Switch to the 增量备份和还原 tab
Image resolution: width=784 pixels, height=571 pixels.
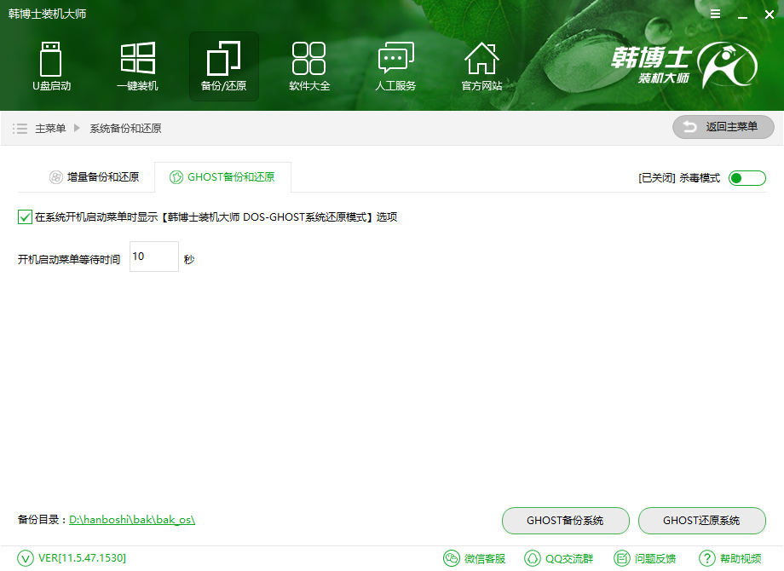click(94, 176)
